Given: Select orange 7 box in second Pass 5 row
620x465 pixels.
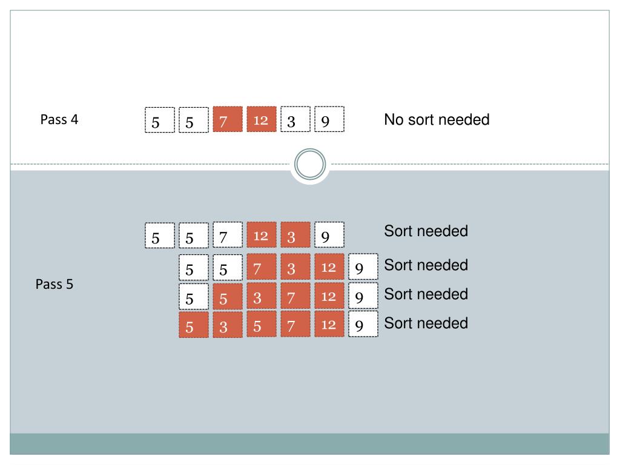Looking at the screenshot, I should point(262,267).
